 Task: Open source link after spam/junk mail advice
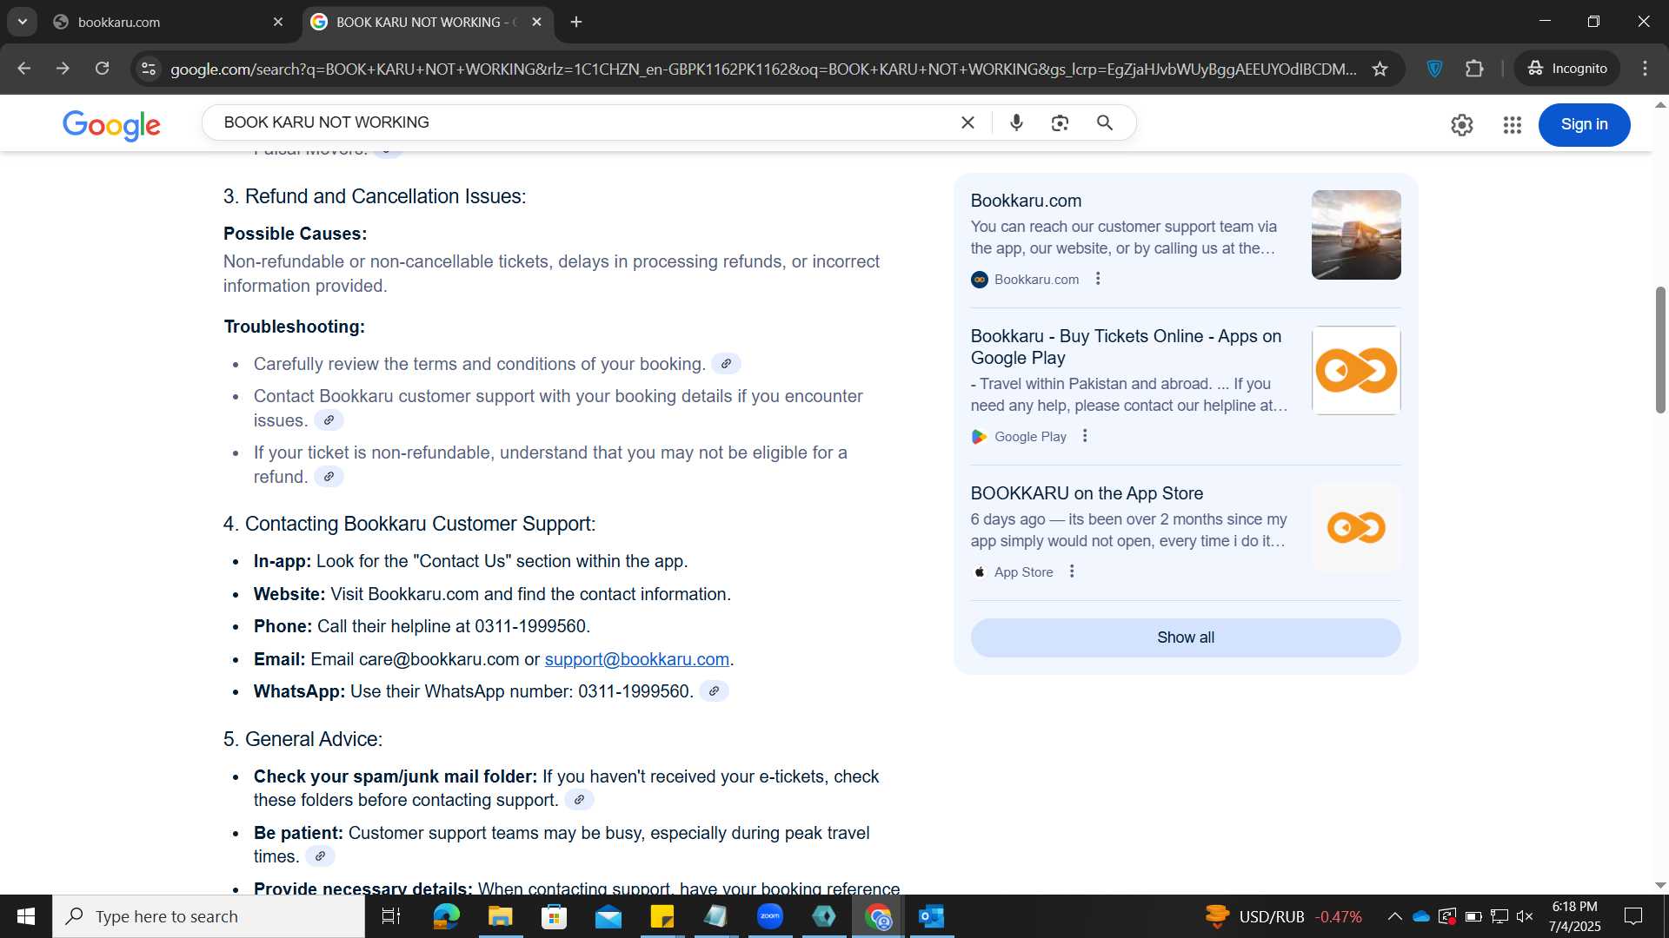coord(579,800)
